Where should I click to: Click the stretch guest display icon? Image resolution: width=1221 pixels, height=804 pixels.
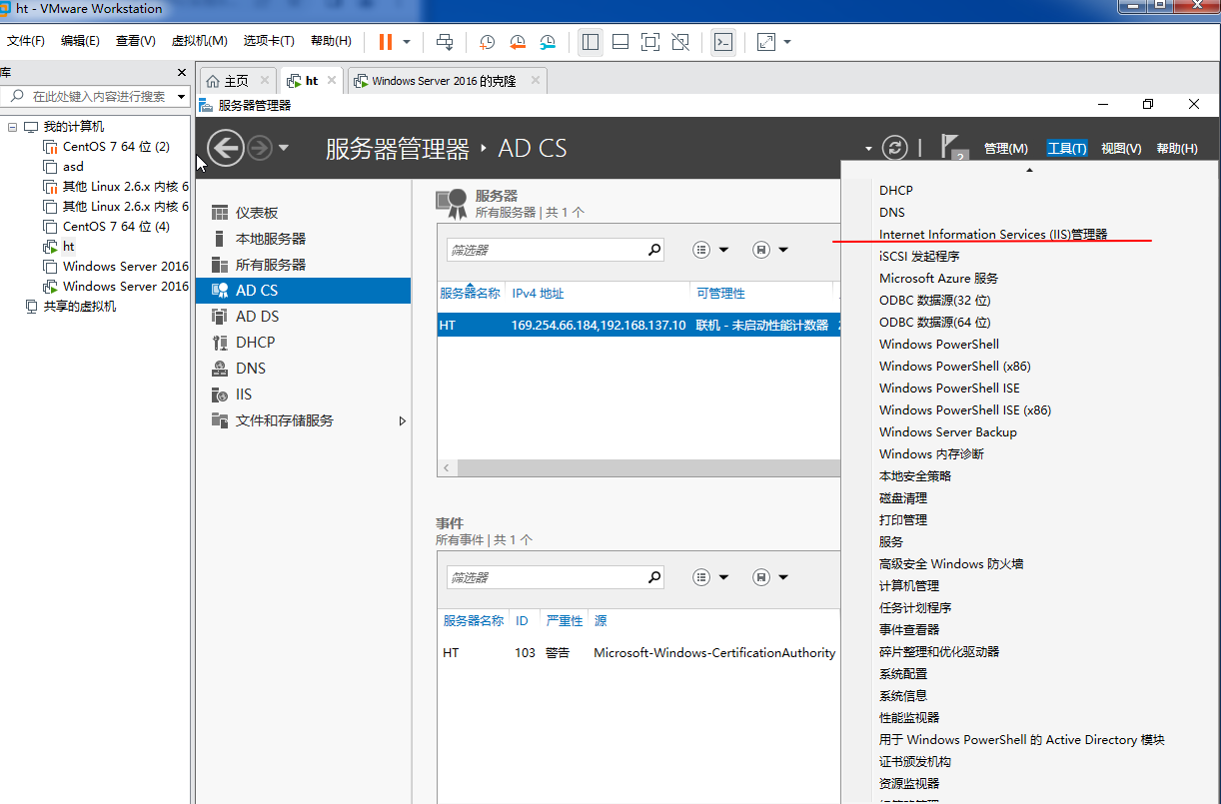766,42
